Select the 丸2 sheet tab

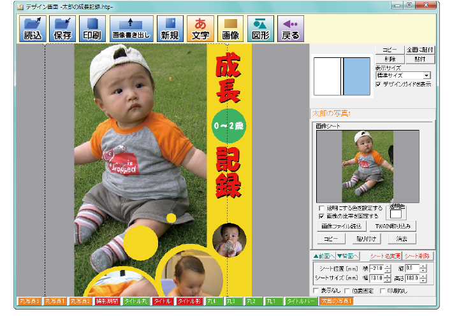(x=253, y=301)
